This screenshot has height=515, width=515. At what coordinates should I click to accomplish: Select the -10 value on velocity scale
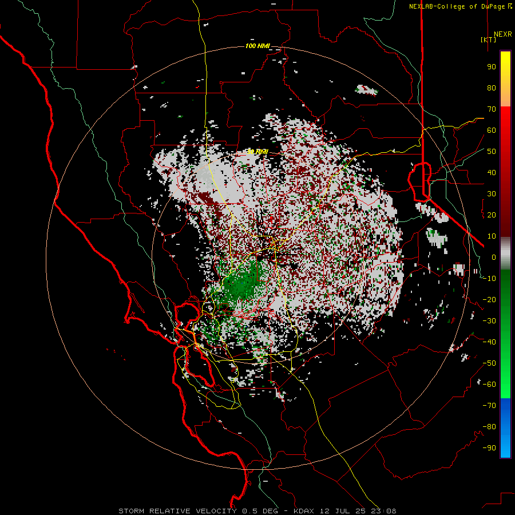(489, 279)
